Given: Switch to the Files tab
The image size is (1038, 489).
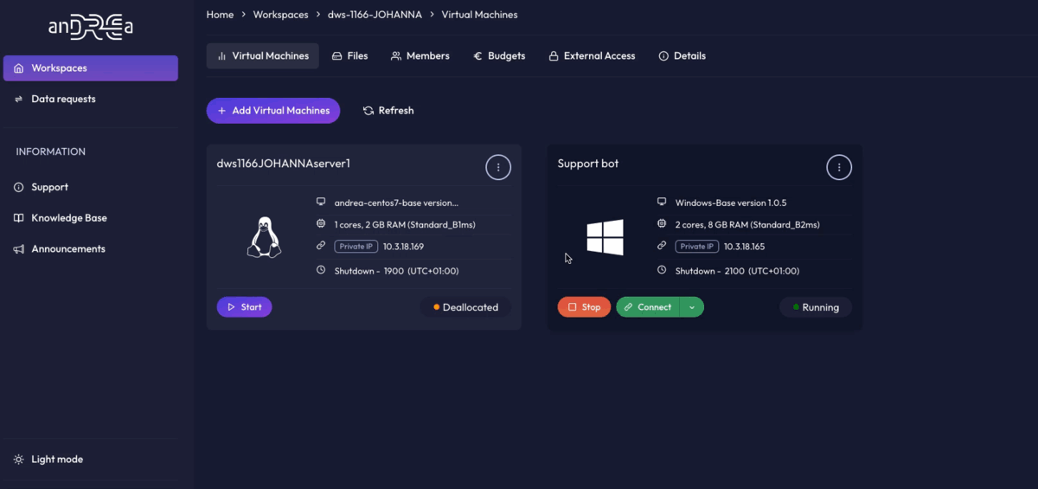Looking at the screenshot, I should pos(350,56).
